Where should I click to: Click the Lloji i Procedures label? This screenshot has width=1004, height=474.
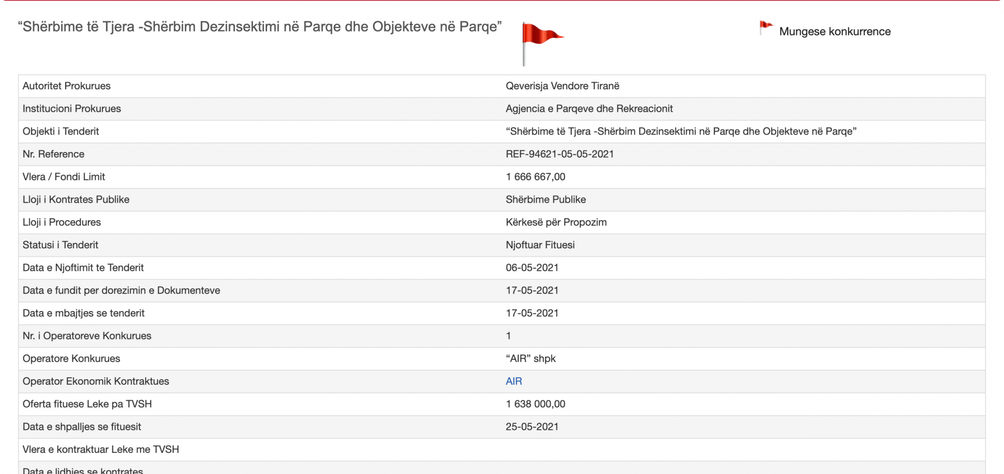[x=62, y=222]
